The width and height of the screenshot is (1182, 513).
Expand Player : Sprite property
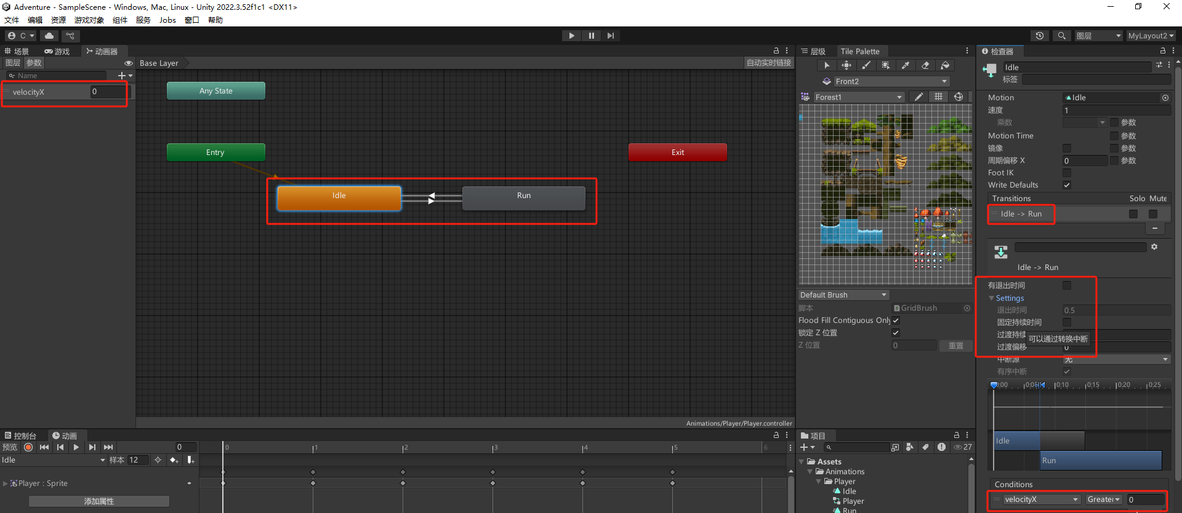(6, 483)
